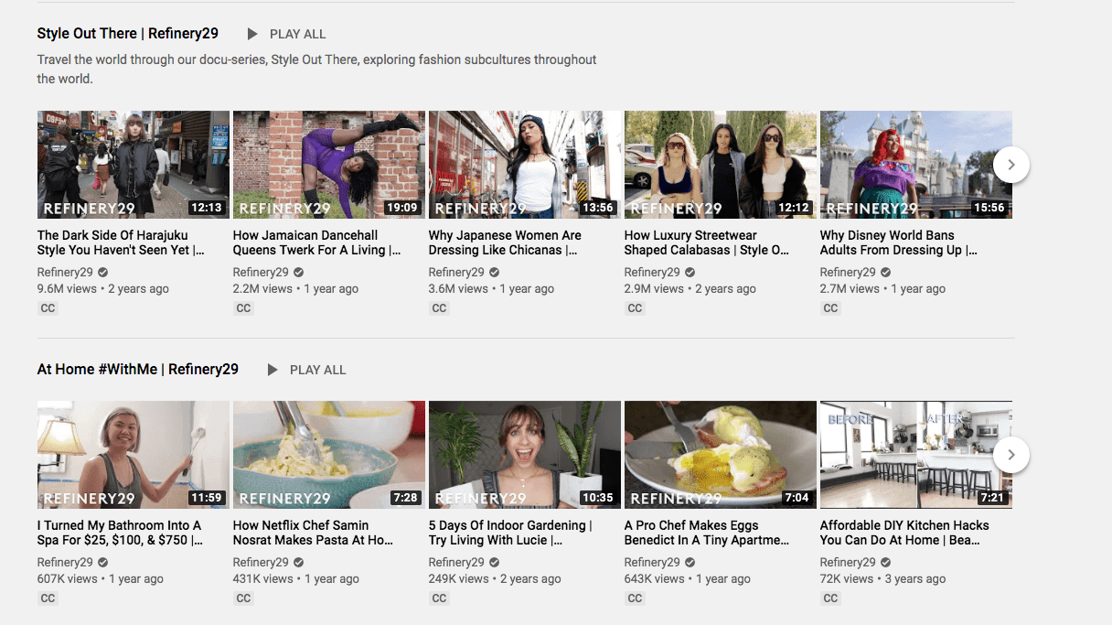1112x625 pixels.
Task: Click title 'Affordable DIY Kitchen Hacks'
Action: pos(904,533)
